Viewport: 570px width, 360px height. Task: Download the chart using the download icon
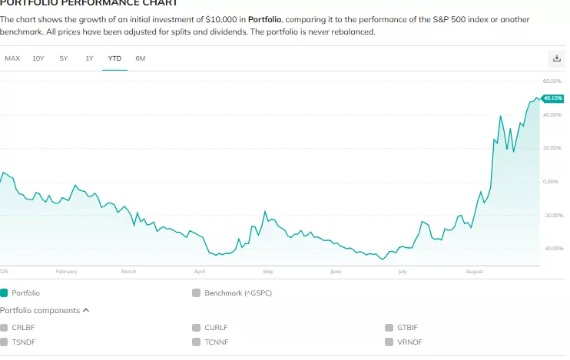pos(557,58)
